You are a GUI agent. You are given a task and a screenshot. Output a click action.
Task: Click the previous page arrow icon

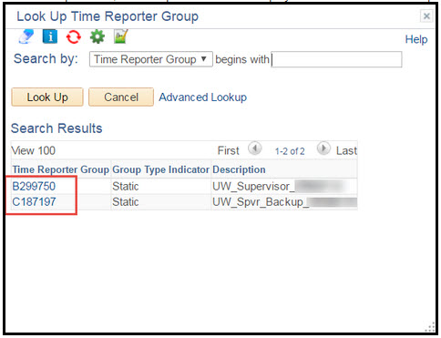[x=254, y=149]
